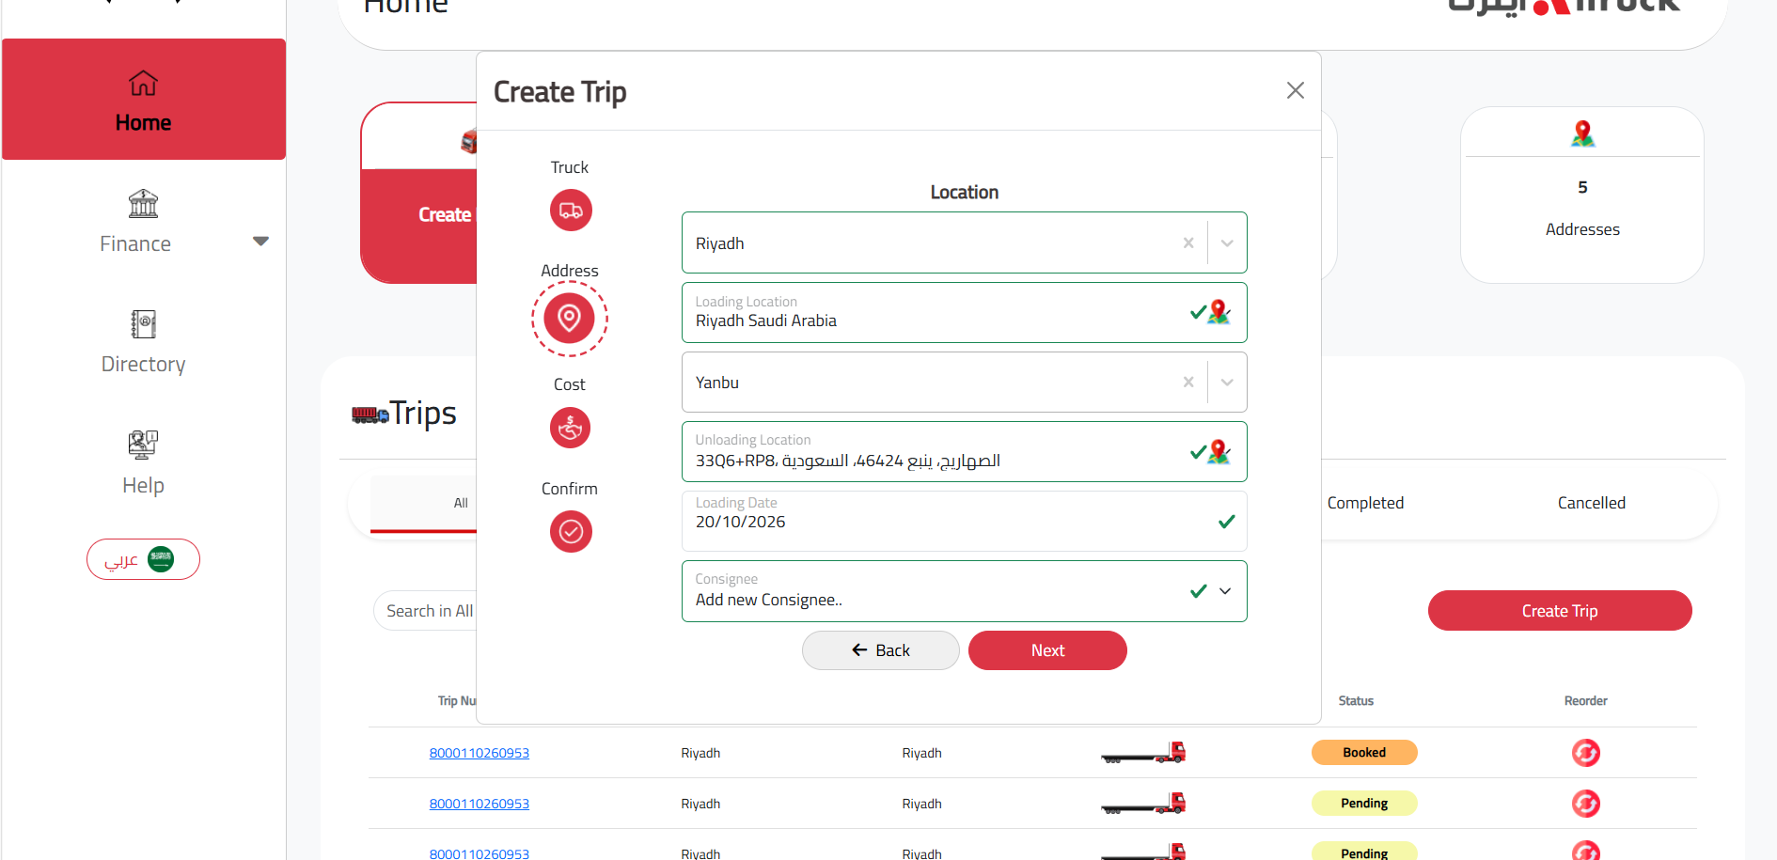
Task: Open the Consignee dropdown
Action: (1225, 591)
